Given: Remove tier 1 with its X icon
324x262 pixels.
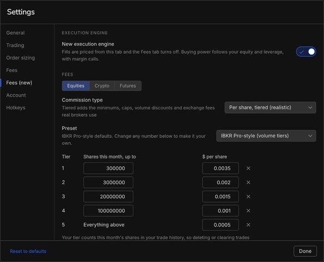Looking at the screenshot, I should (248, 168).
